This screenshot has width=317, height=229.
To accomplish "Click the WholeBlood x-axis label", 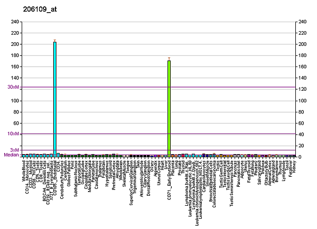I will pyautogui.click(x=24, y=170).
